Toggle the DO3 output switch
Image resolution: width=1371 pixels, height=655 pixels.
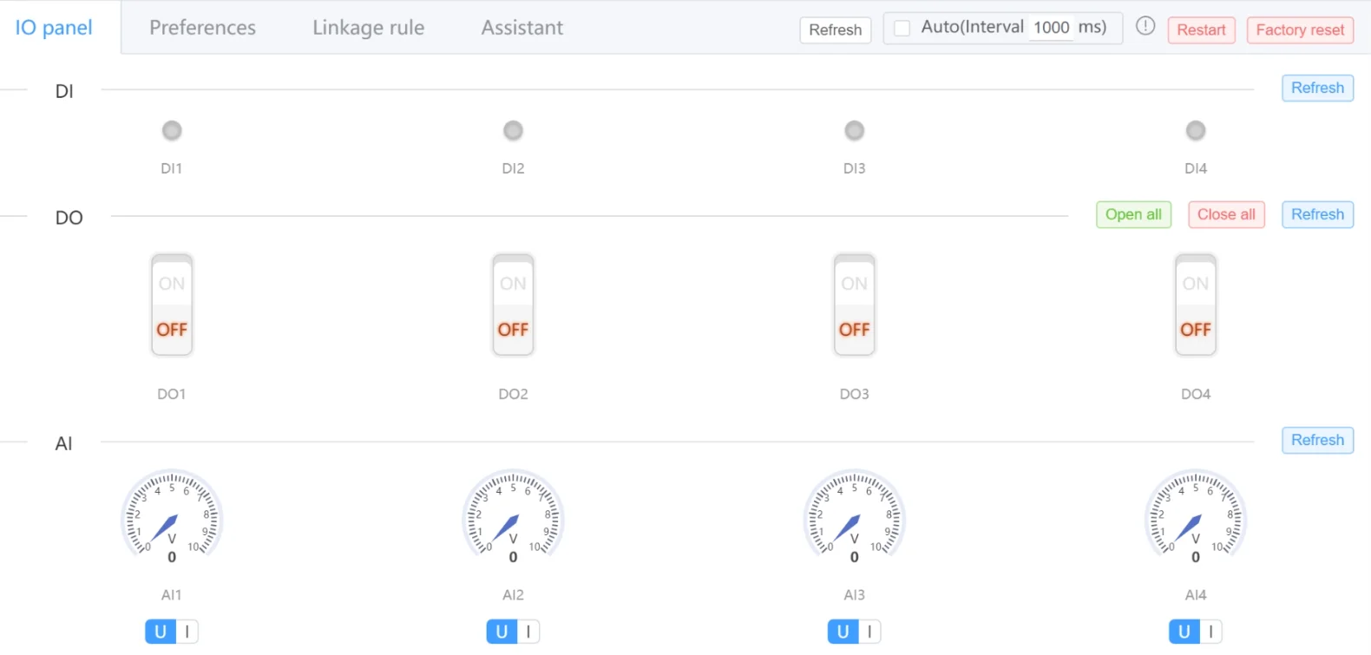point(855,305)
